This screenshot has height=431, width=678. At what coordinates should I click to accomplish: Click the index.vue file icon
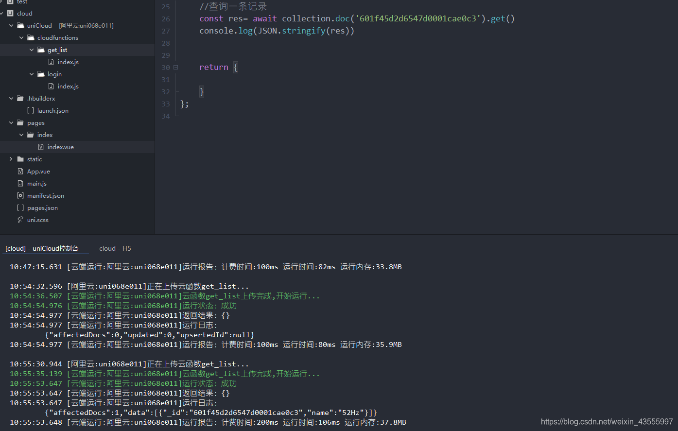point(41,147)
